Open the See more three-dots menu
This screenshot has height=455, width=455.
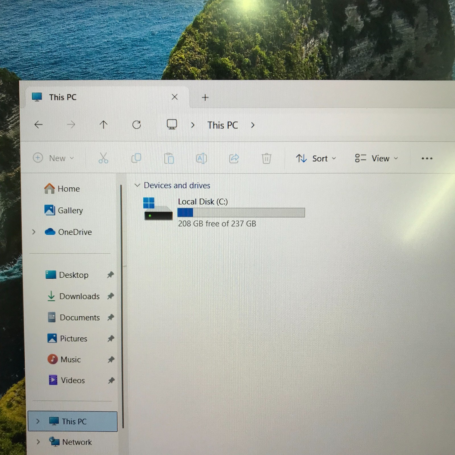[427, 158]
